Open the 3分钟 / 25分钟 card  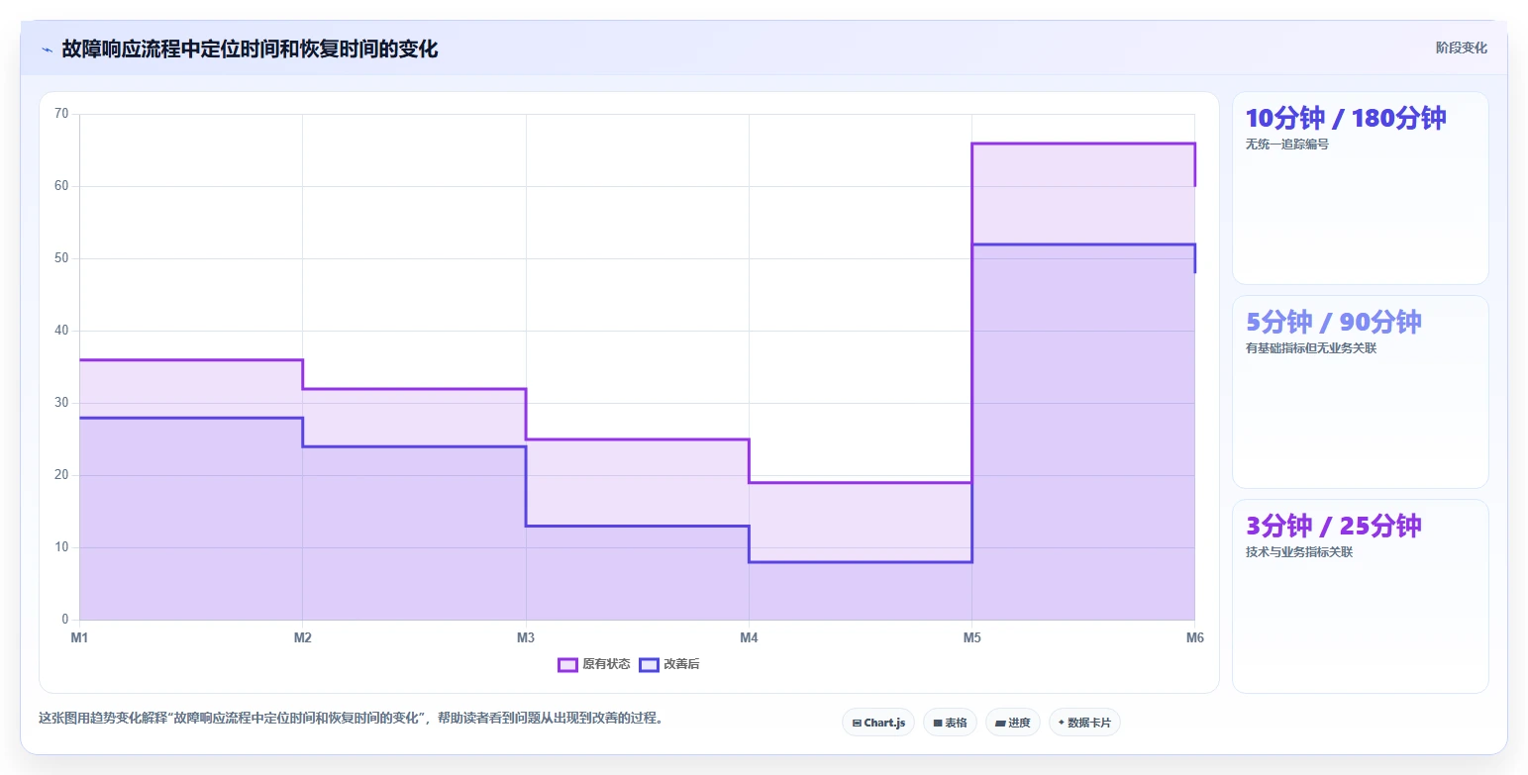1360,596
